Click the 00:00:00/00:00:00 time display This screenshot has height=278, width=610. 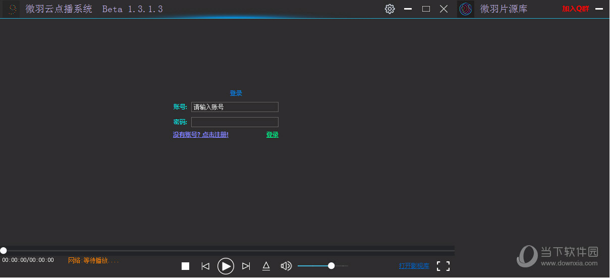coord(28,260)
